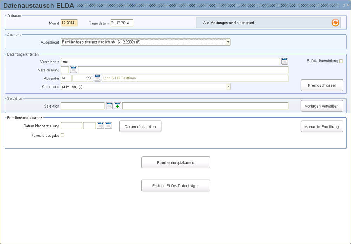Click the Datum rückstellen button
Image resolution: width=351 pixels, height=244 pixels.
pos(140,127)
